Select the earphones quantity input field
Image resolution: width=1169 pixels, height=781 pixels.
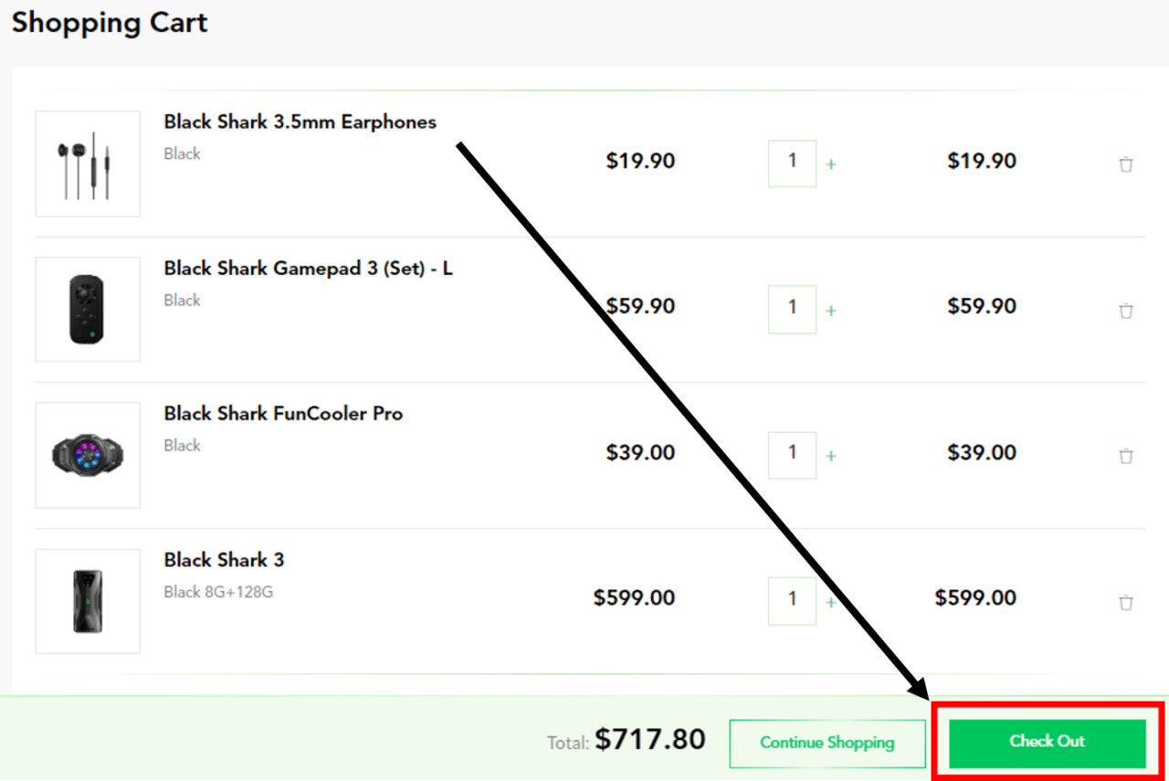click(x=792, y=164)
